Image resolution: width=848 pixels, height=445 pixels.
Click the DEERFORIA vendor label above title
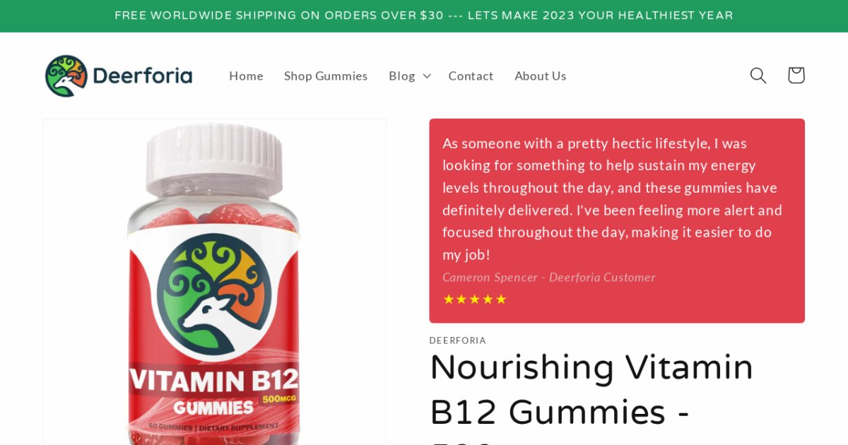point(457,340)
